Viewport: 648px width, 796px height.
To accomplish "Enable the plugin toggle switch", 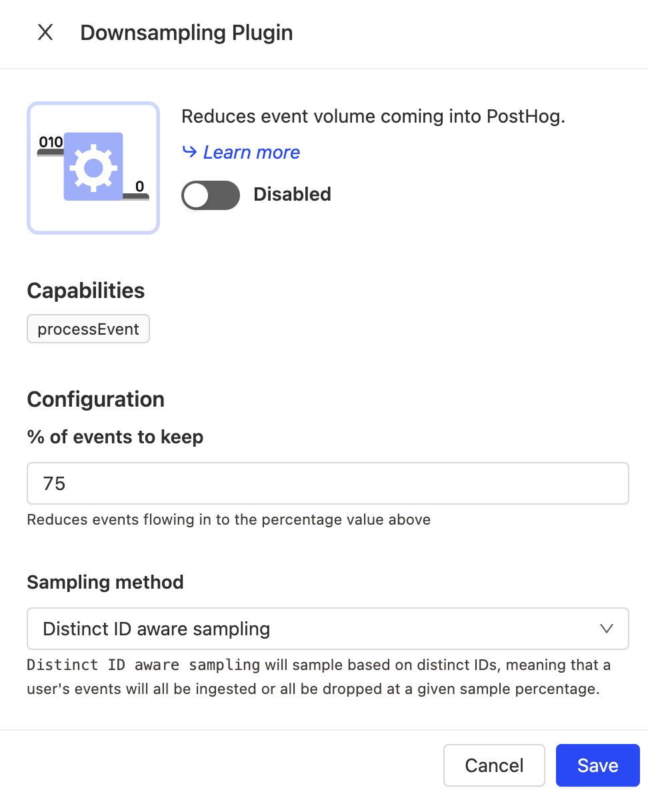I will click(211, 195).
